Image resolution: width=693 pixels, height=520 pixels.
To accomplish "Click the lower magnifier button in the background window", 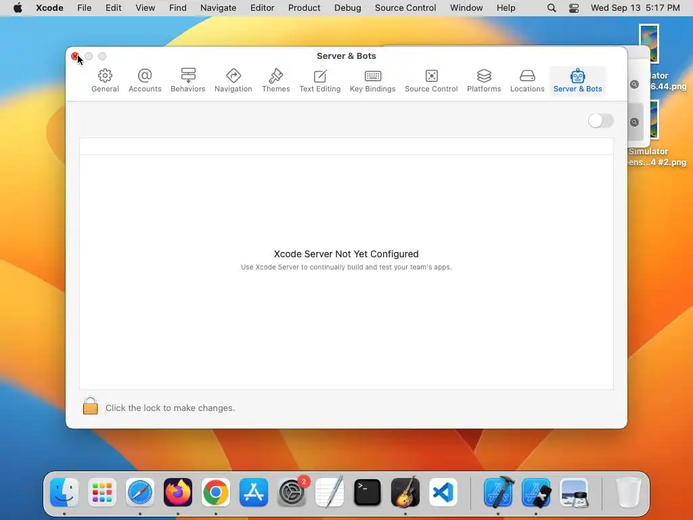I will 634,122.
